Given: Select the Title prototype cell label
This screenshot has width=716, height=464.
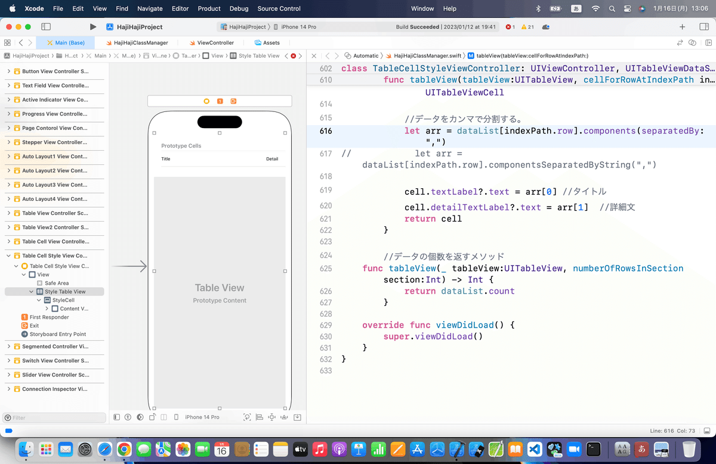Looking at the screenshot, I should click(166, 159).
